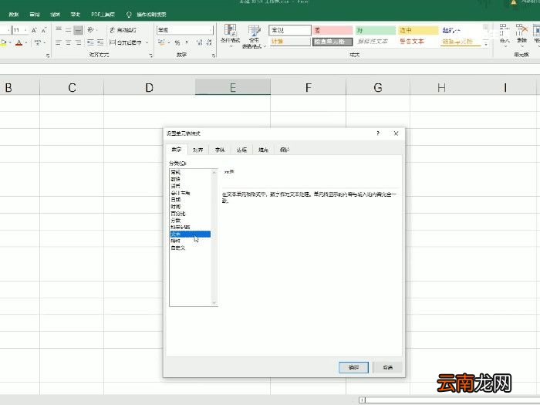
Task: Click the lightbulb Tell Me search (操作说明搜索)
Action: pyautogui.click(x=145, y=14)
